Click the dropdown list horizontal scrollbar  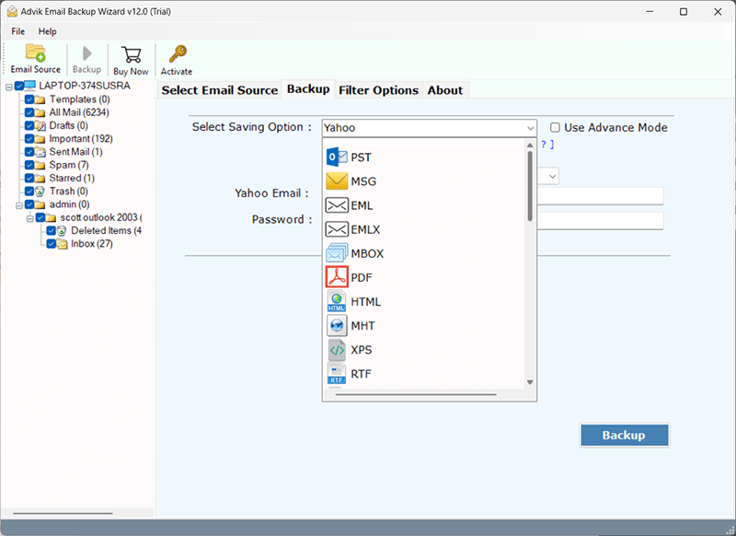coord(416,395)
